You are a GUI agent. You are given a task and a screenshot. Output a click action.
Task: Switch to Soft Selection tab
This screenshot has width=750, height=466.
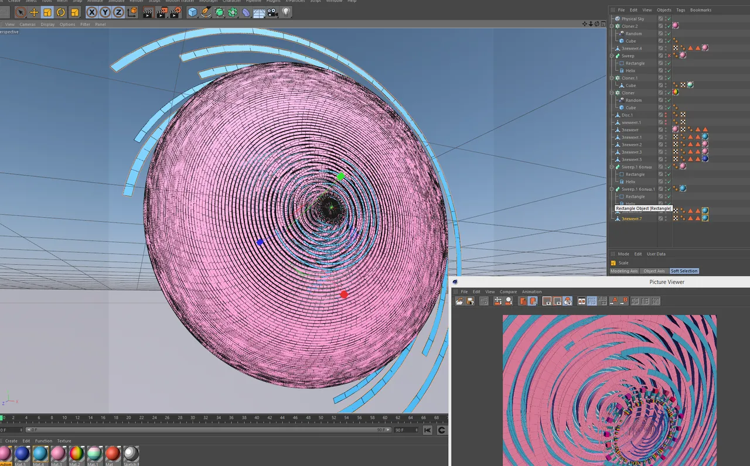tap(684, 271)
